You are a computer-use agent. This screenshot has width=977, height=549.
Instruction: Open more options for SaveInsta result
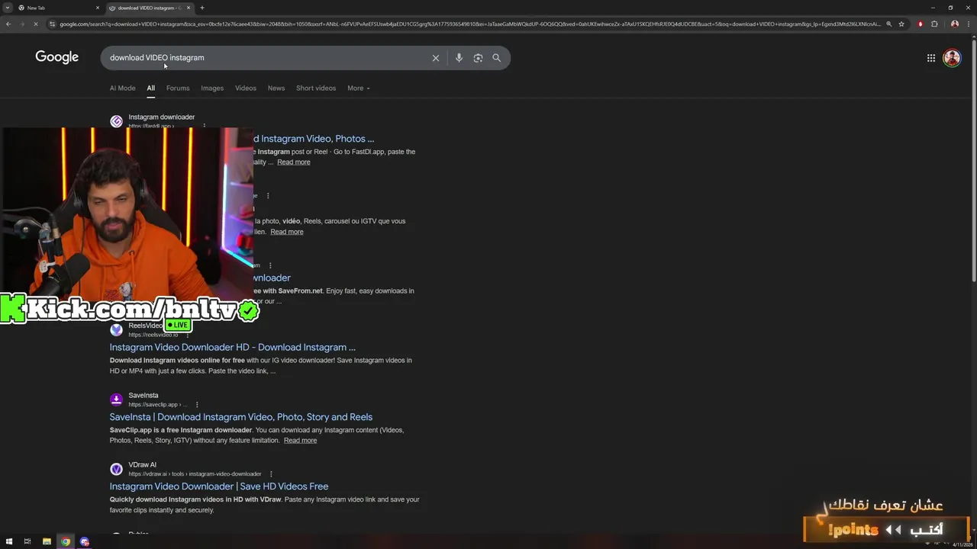[x=197, y=405]
